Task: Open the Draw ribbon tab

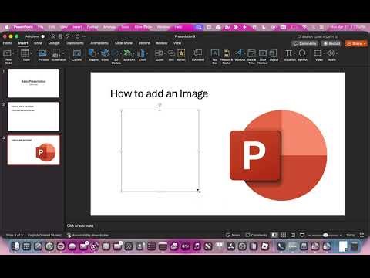Action: [38, 43]
